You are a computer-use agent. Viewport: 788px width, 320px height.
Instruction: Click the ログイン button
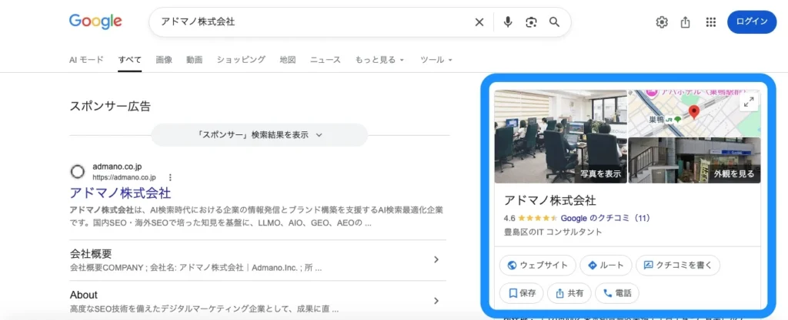coord(752,21)
